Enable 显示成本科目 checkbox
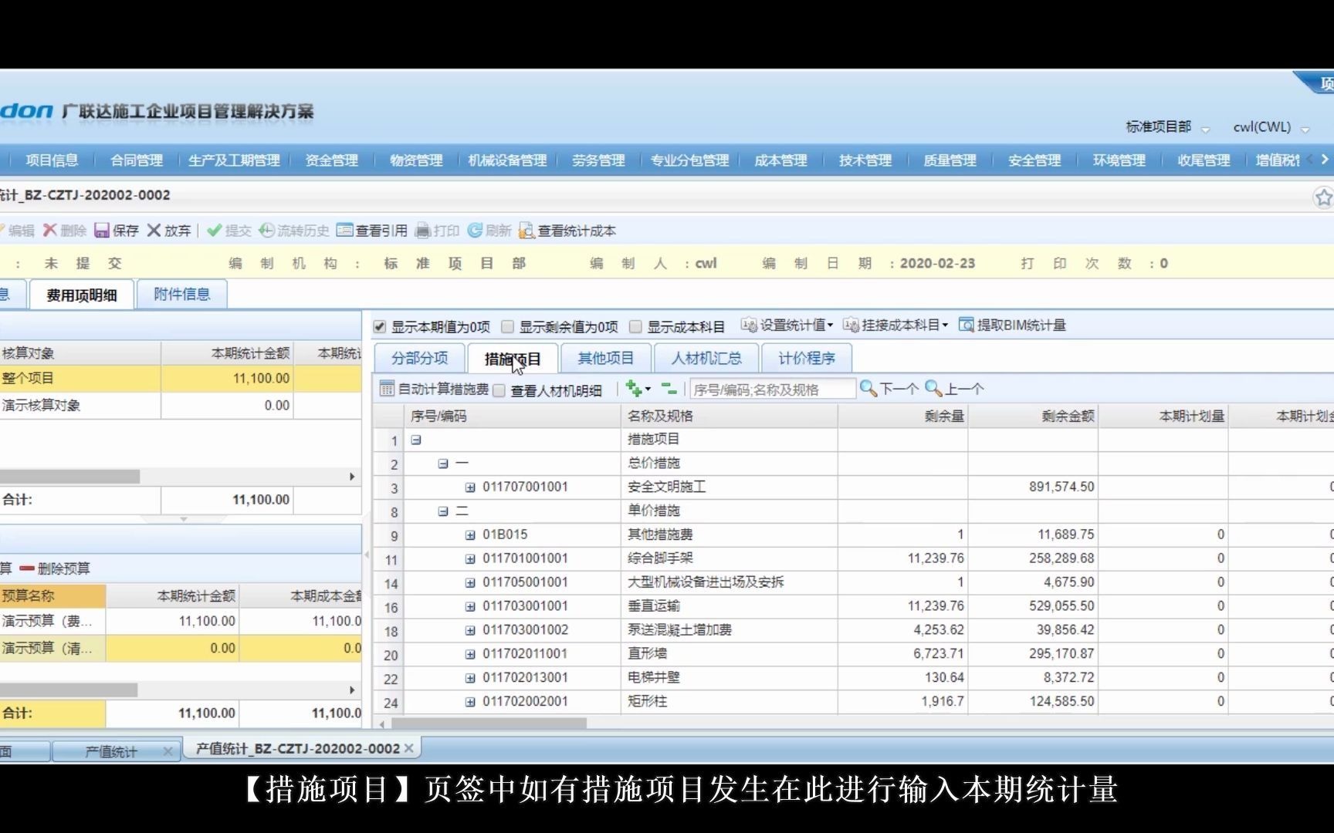 (x=635, y=325)
